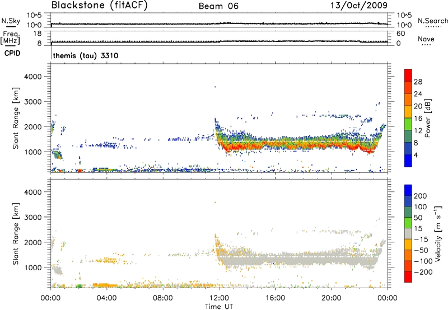This screenshot has width=448, height=310.
Task: Click the '60' Nave axis tick
Action: pos(400,34)
